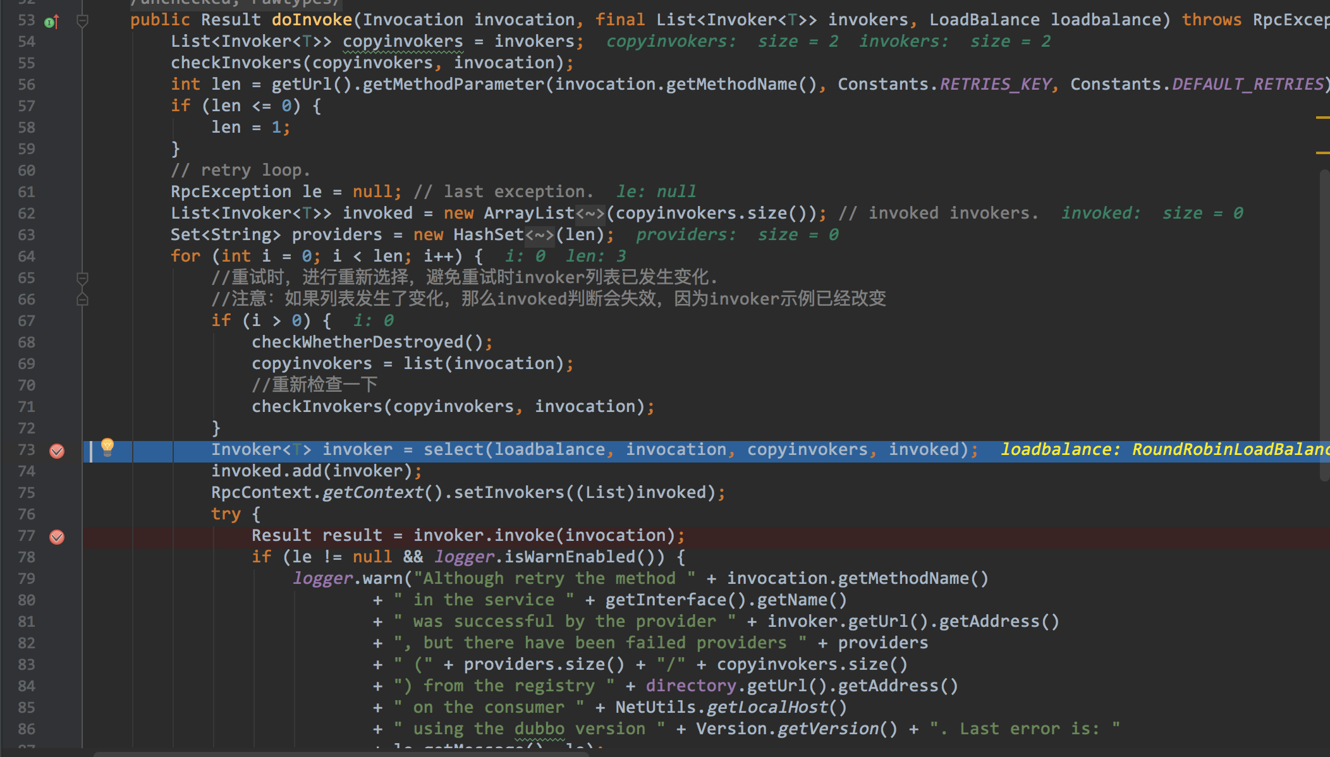
Task: Expand the folded ArrayList diamond <~>
Action: (590, 214)
